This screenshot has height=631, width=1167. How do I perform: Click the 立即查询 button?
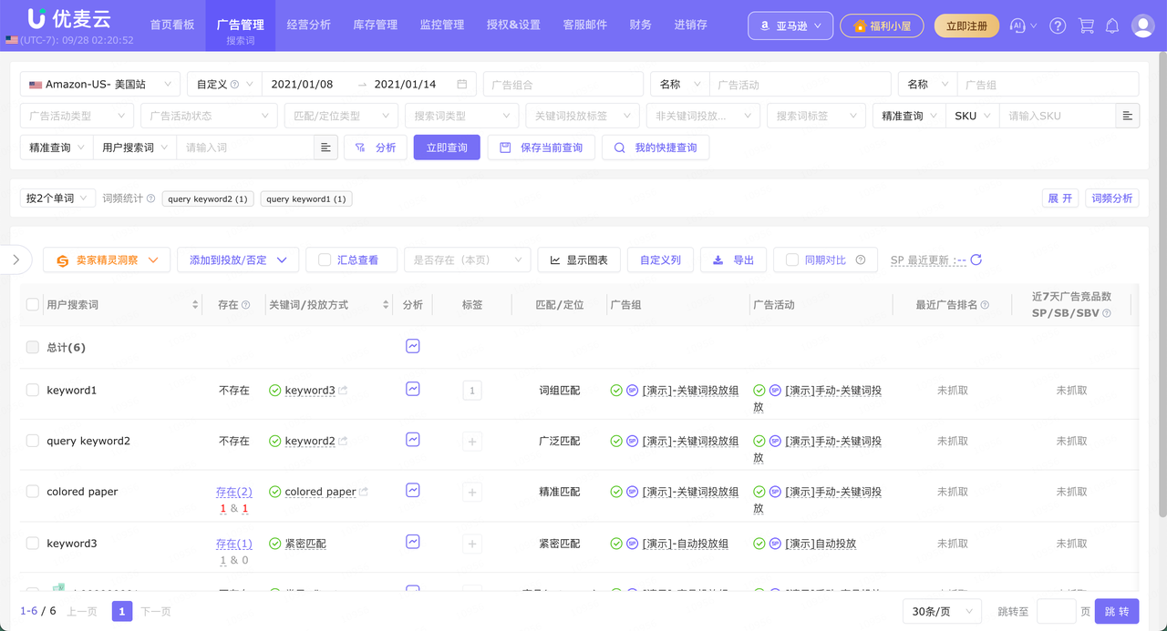coord(447,148)
